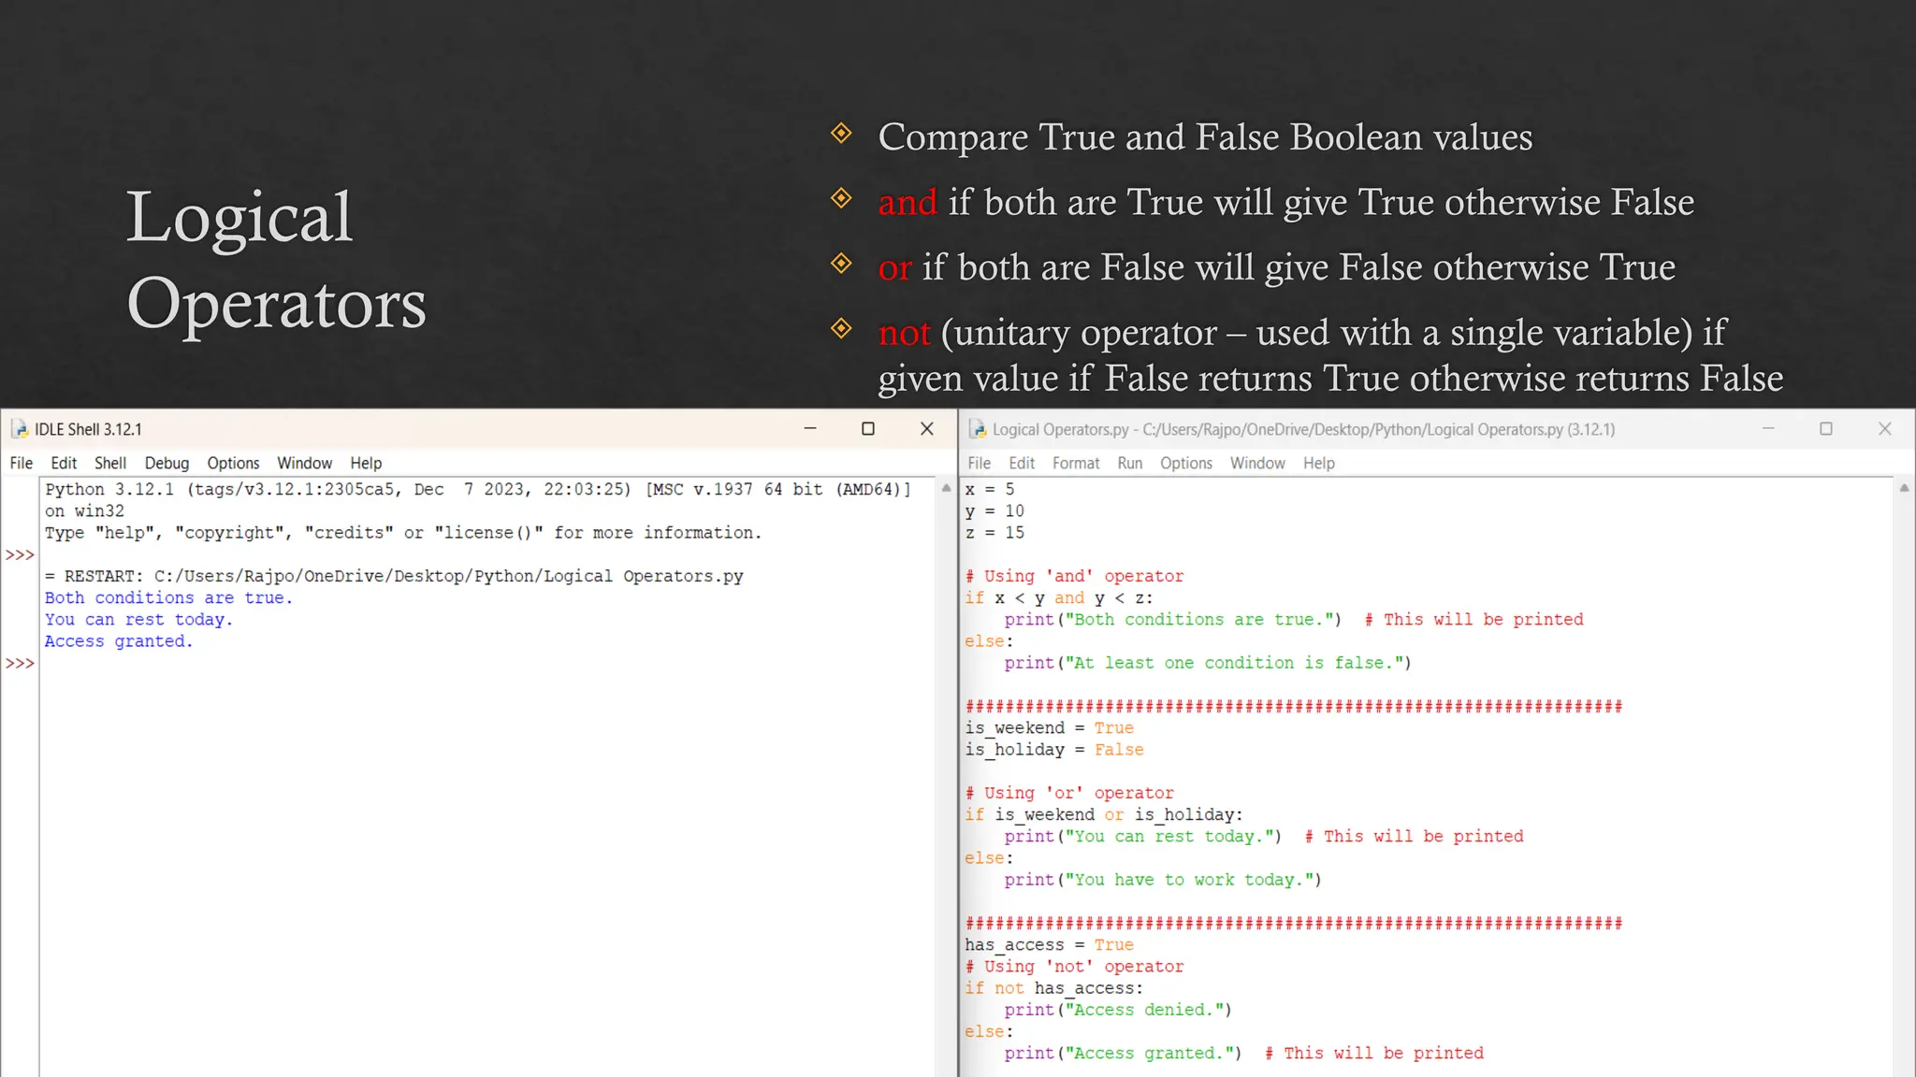This screenshot has height=1077, width=1916.
Task: Open the Run menu in the editor
Action: click(1129, 463)
